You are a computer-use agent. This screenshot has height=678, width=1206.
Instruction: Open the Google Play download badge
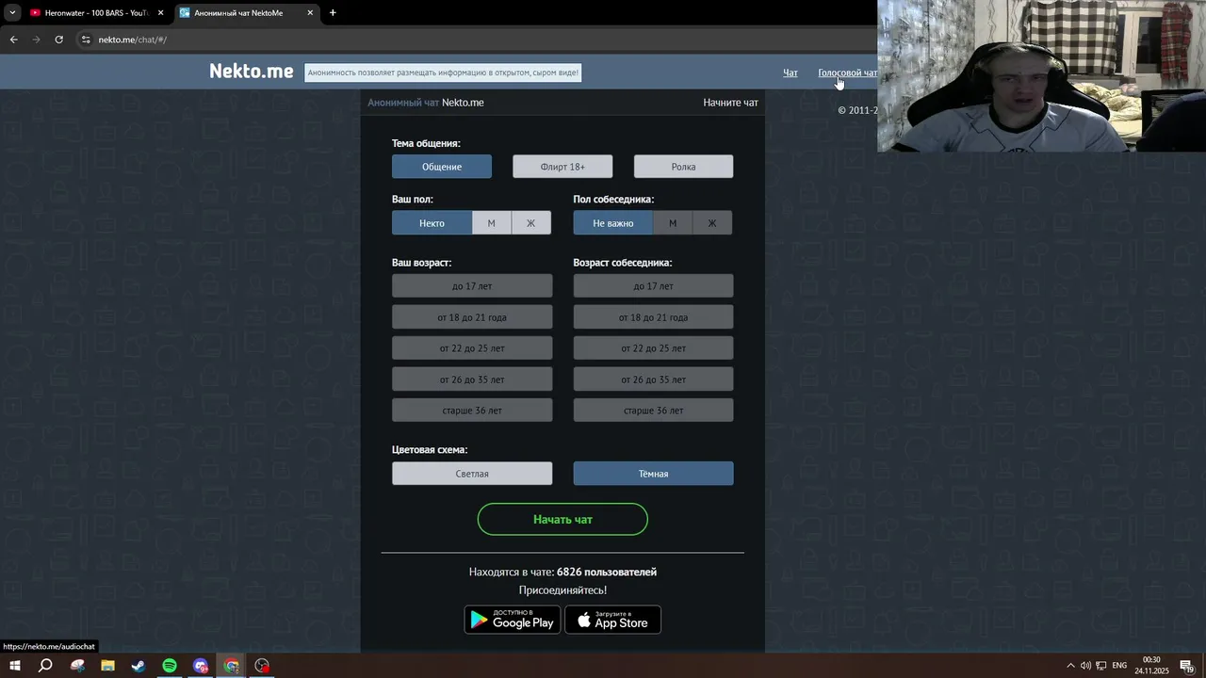pos(513,620)
